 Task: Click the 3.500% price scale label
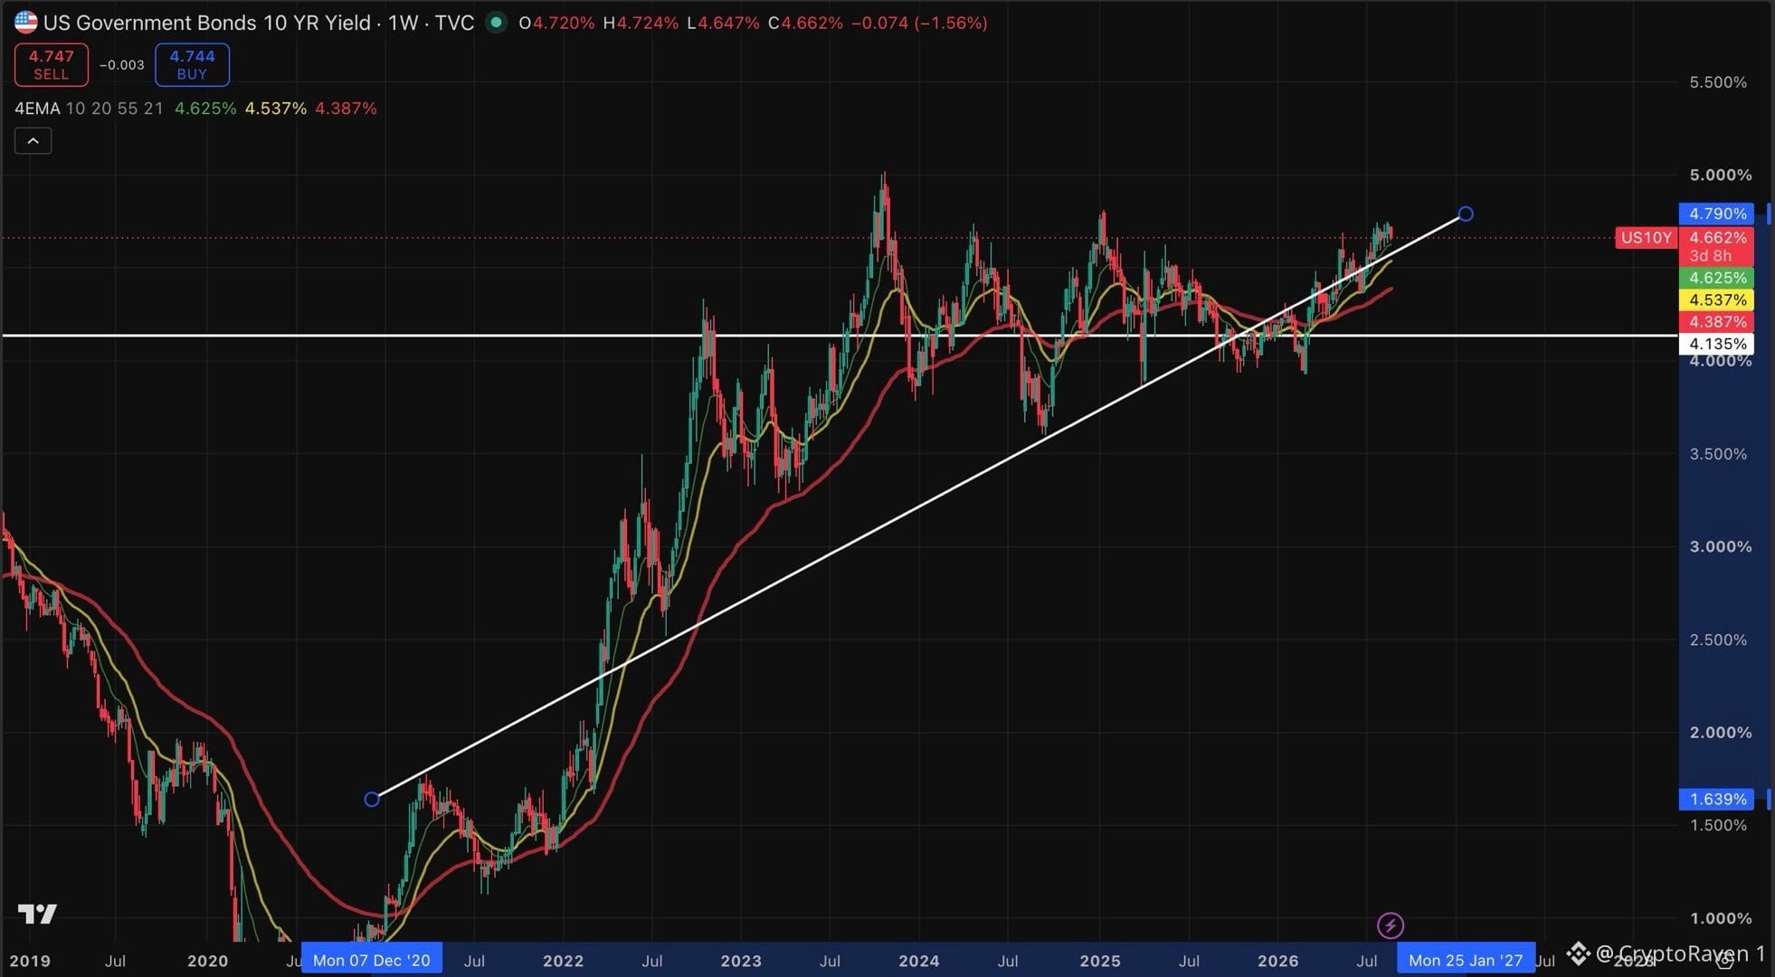click(x=1718, y=453)
